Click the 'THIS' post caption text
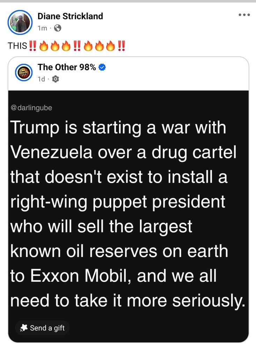 tap(17, 46)
